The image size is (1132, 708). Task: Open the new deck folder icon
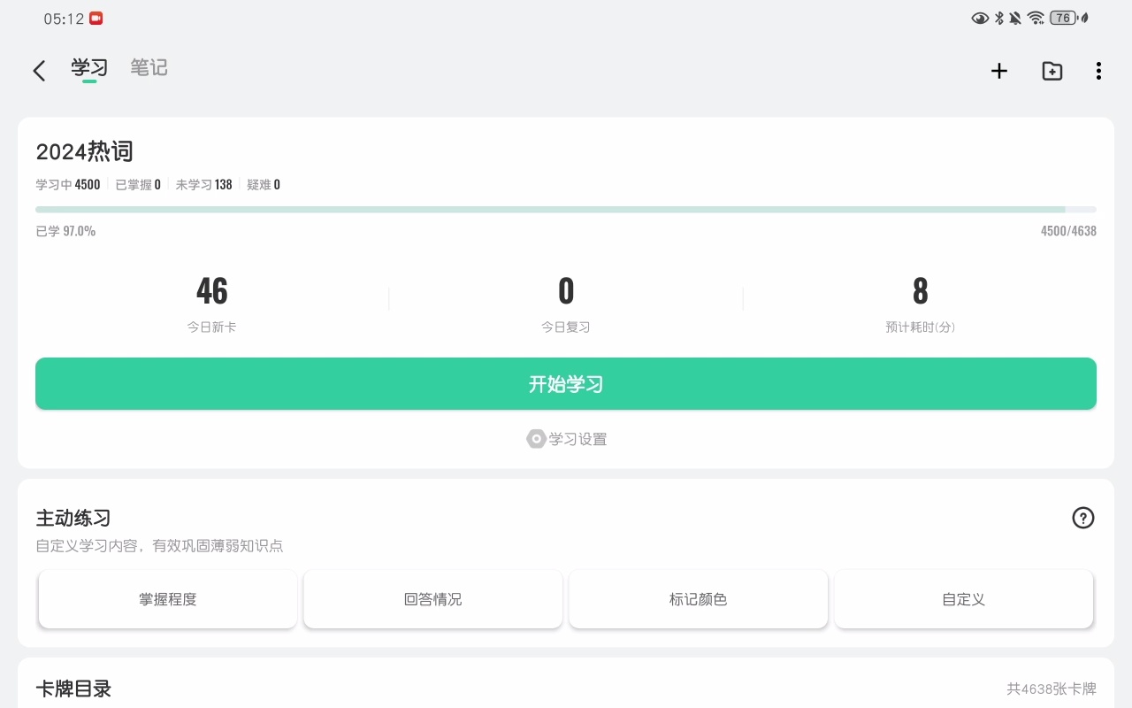click(x=1052, y=71)
